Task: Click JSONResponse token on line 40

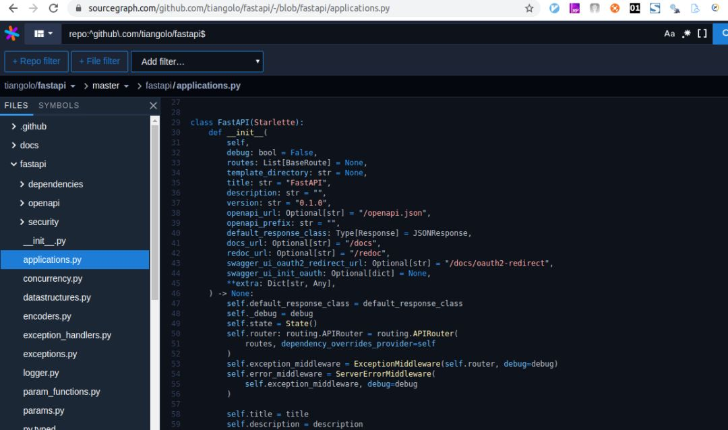Action: pos(440,233)
